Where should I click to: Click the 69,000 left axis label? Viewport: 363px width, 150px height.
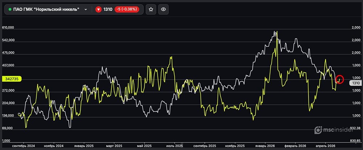coord(8,128)
